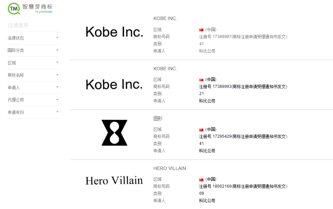
Task: Click the 图形 trademark title
Action: point(158,118)
